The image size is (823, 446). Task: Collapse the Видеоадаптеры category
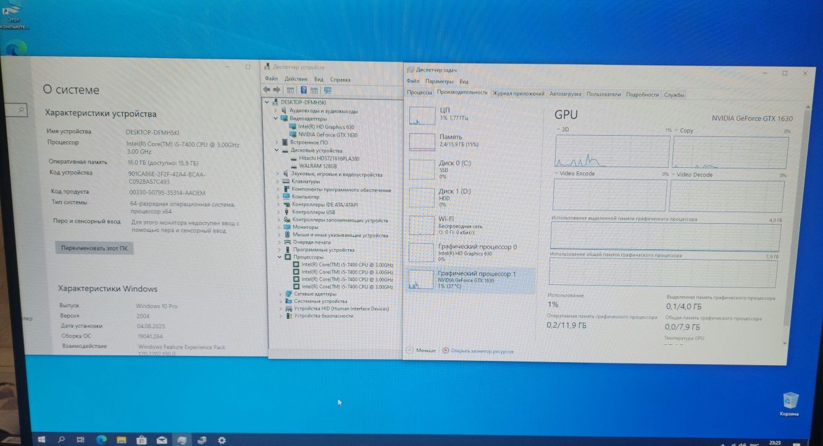coord(277,118)
